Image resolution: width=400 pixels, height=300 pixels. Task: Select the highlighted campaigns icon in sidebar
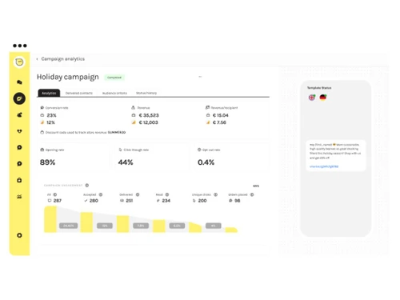(x=19, y=98)
